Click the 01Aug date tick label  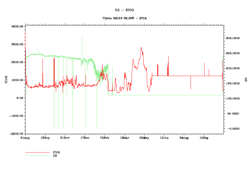[25, 138]
